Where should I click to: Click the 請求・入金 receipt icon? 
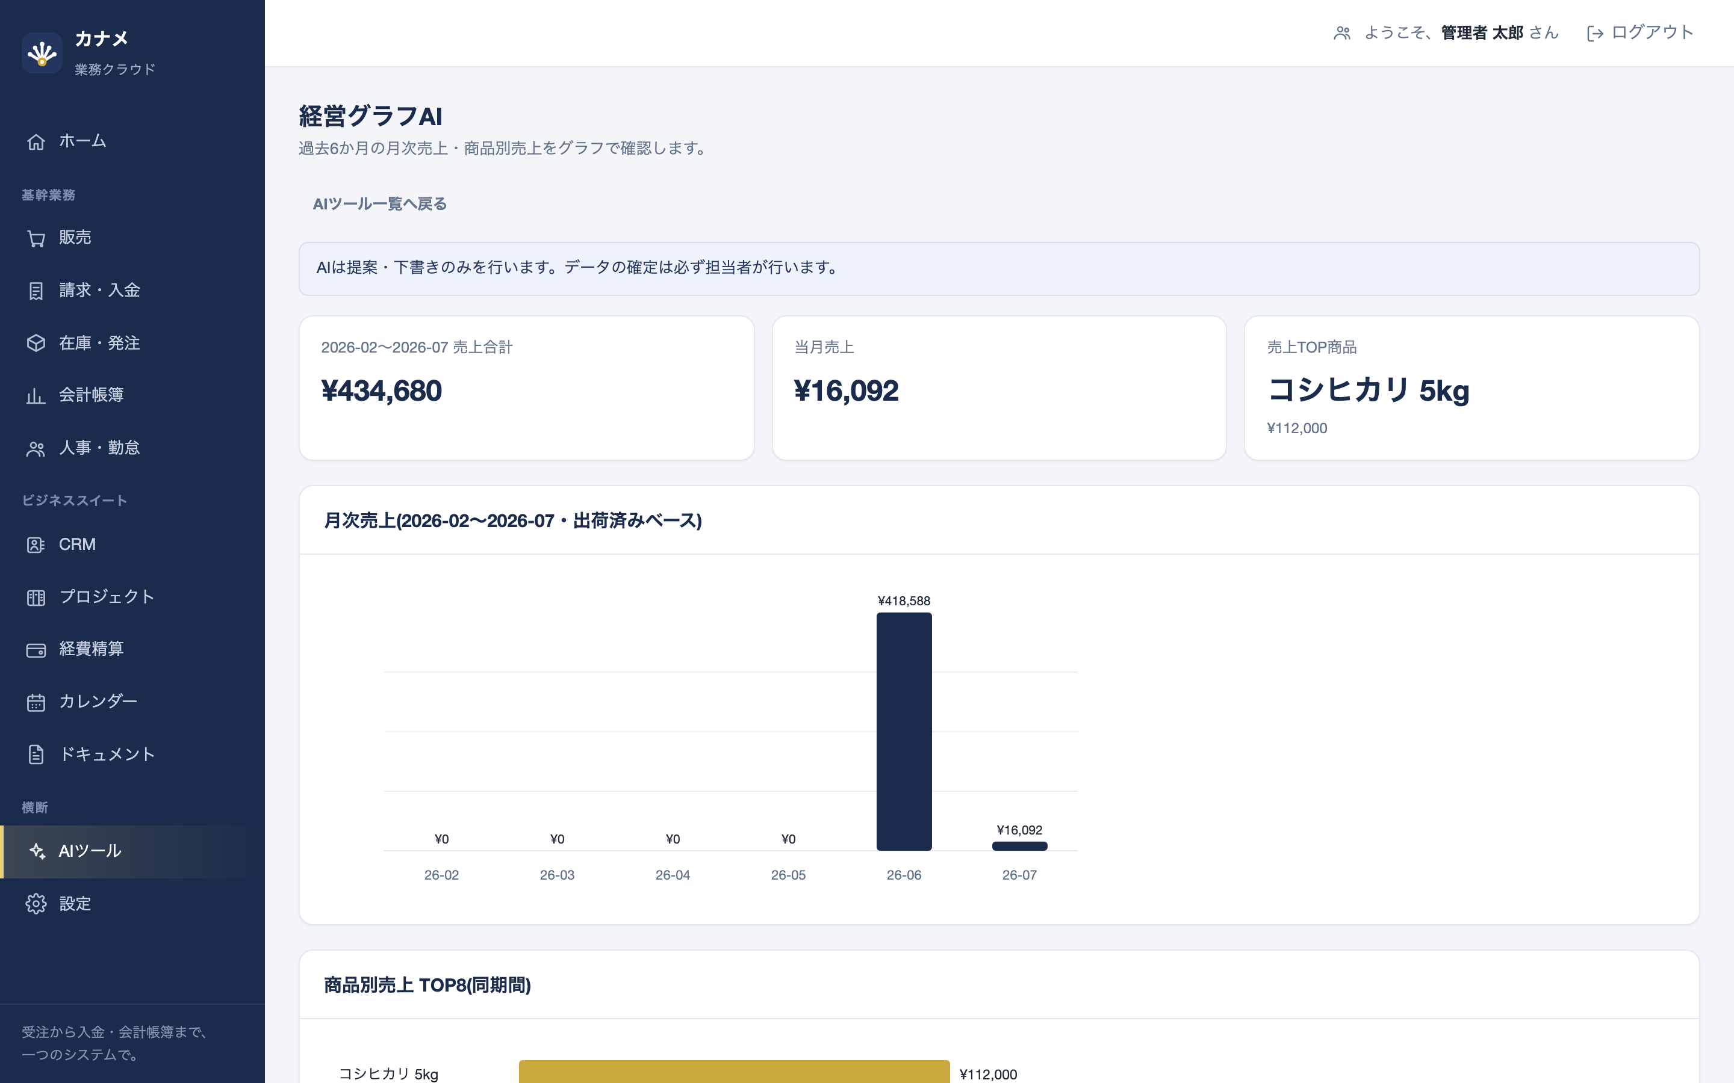[x=36, y=291]
